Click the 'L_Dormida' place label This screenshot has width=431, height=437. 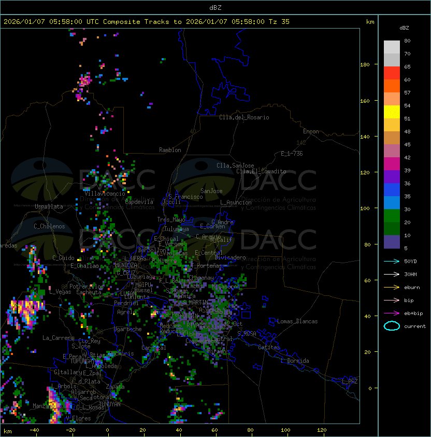[x=295, y=361]
